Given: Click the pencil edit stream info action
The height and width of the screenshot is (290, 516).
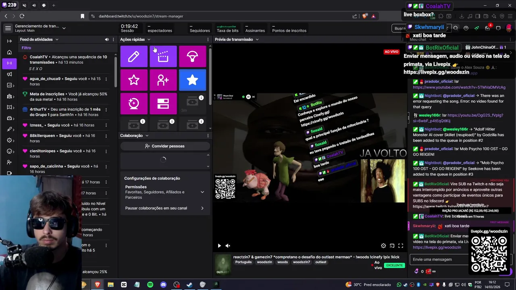Looking at the screenshot, I should 134,56.
